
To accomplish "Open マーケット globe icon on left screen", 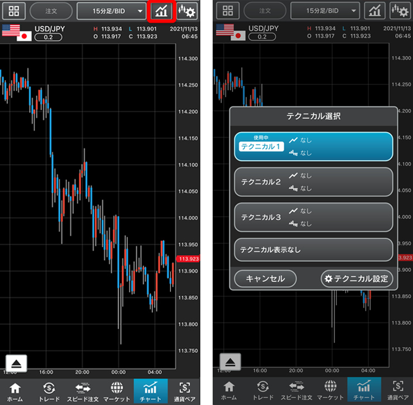I will 117,390.
